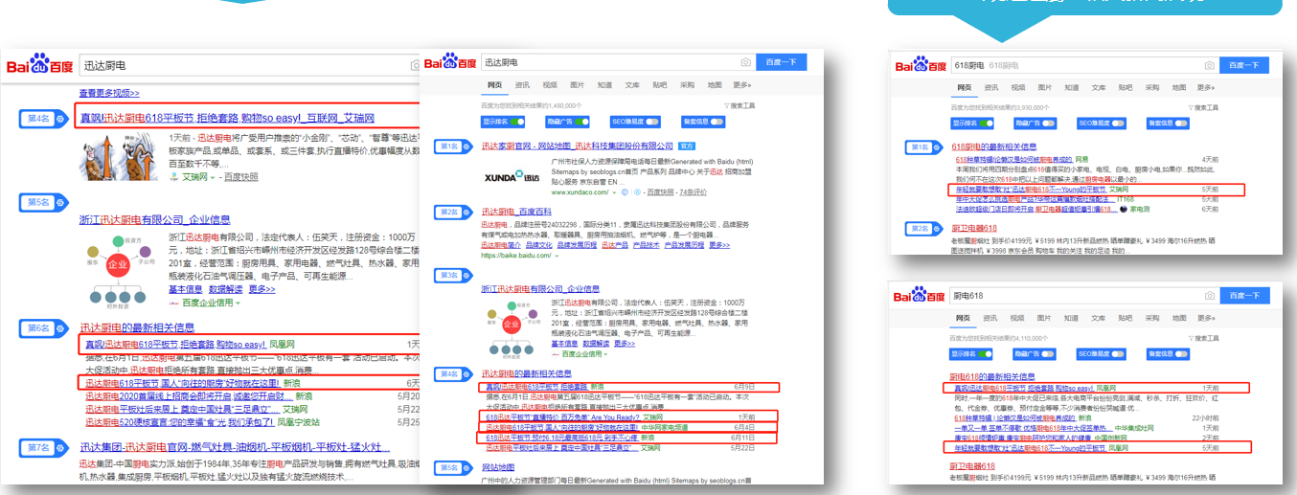Enable SEO难易度 switch in 迅达厨电 results

[651, 122]
